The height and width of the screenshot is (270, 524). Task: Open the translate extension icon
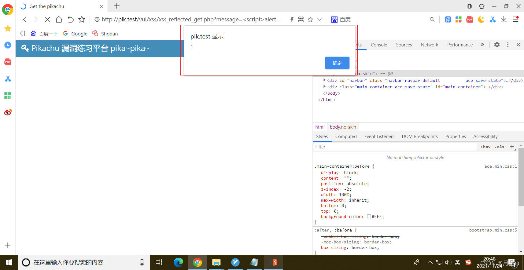[448, 20]
